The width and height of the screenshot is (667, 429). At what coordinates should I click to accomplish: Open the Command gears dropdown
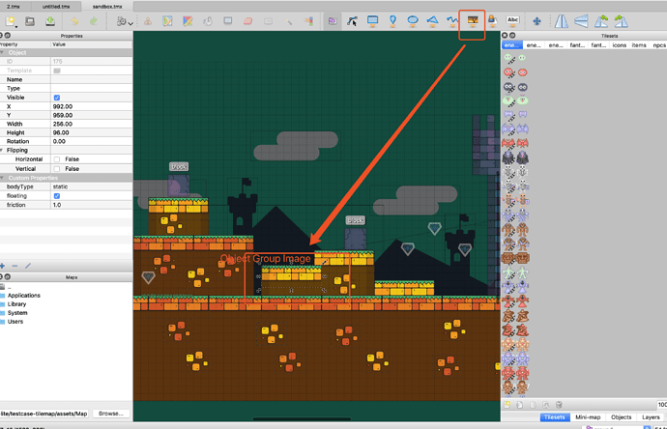click(125, 21)
